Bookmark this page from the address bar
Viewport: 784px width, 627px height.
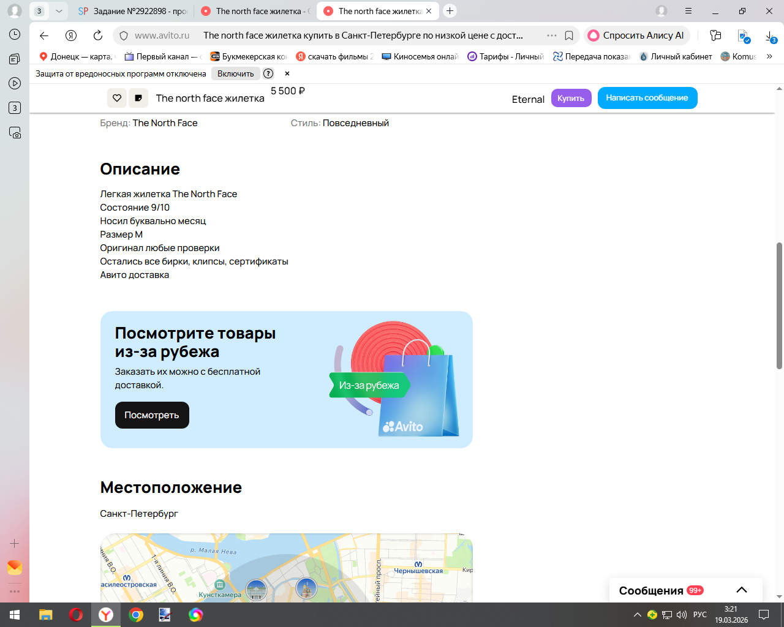(x=569, y=36)
